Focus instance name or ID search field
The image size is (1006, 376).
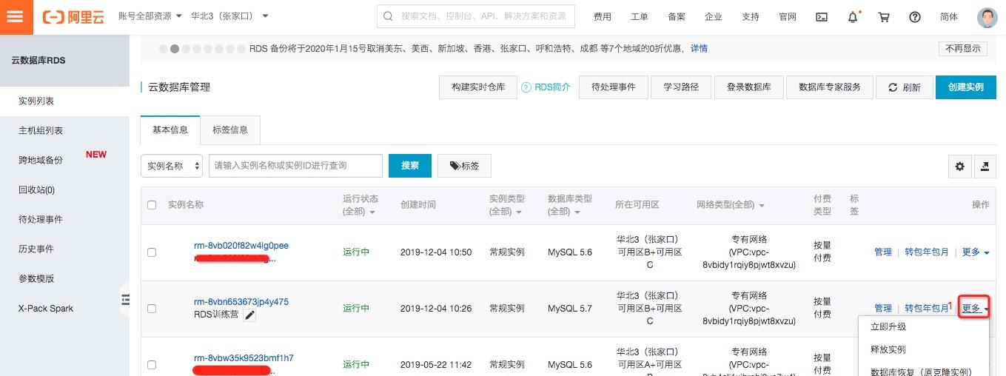click(295, 166)
